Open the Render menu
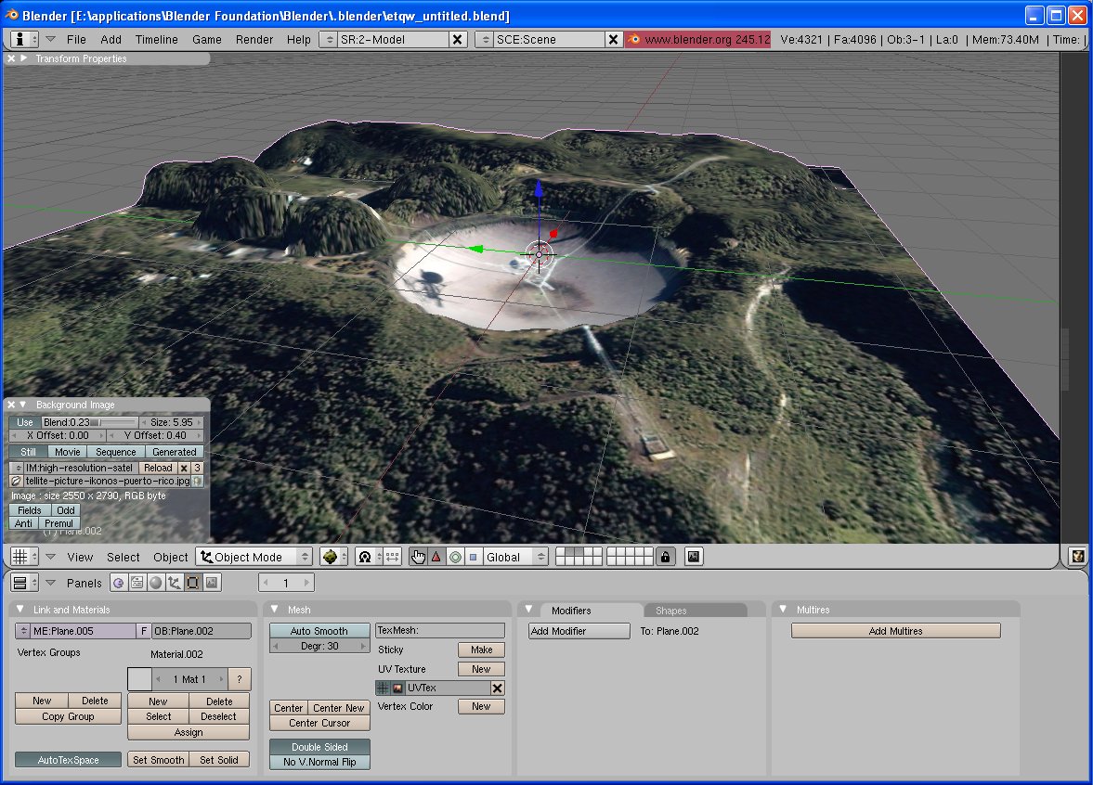 (x=254, y=39)
